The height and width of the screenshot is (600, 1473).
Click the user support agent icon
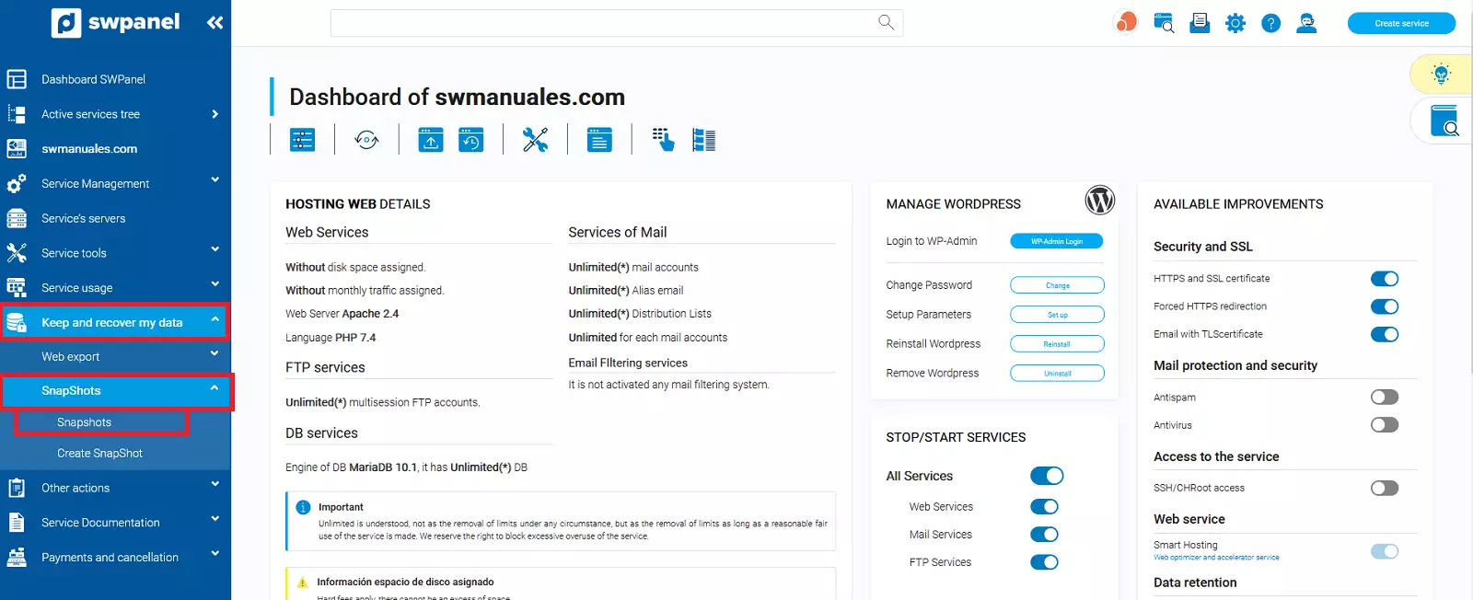(x=1305, y=23)
